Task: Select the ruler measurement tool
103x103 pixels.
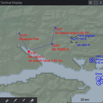Action: (7, 101)
